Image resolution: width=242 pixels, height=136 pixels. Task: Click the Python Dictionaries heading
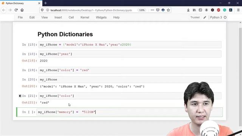(65, 34)
